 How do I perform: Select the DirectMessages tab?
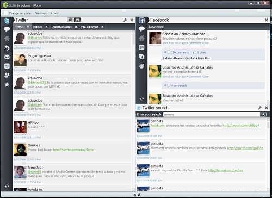click(61, 27)
